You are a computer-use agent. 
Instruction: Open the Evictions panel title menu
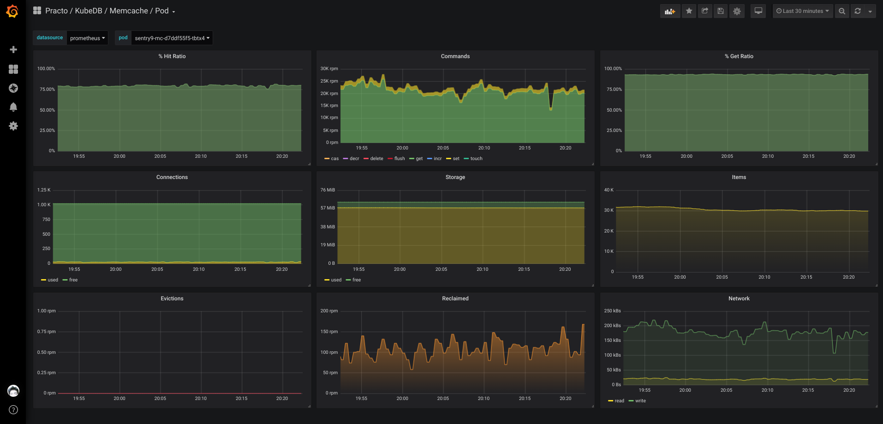click(172, 299)
